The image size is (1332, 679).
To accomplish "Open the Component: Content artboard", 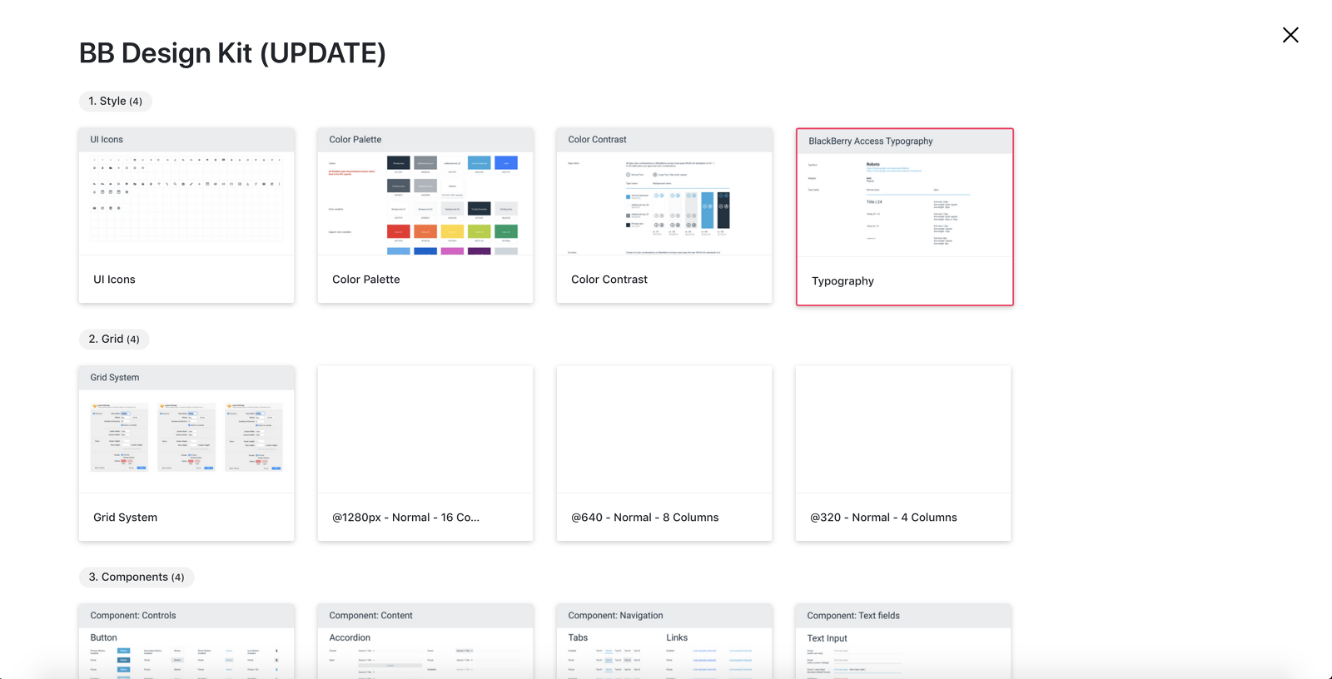I will pyautogui.click(x=425, y=642).
